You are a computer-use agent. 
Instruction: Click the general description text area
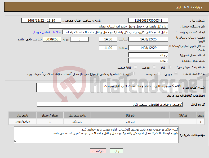109,87
